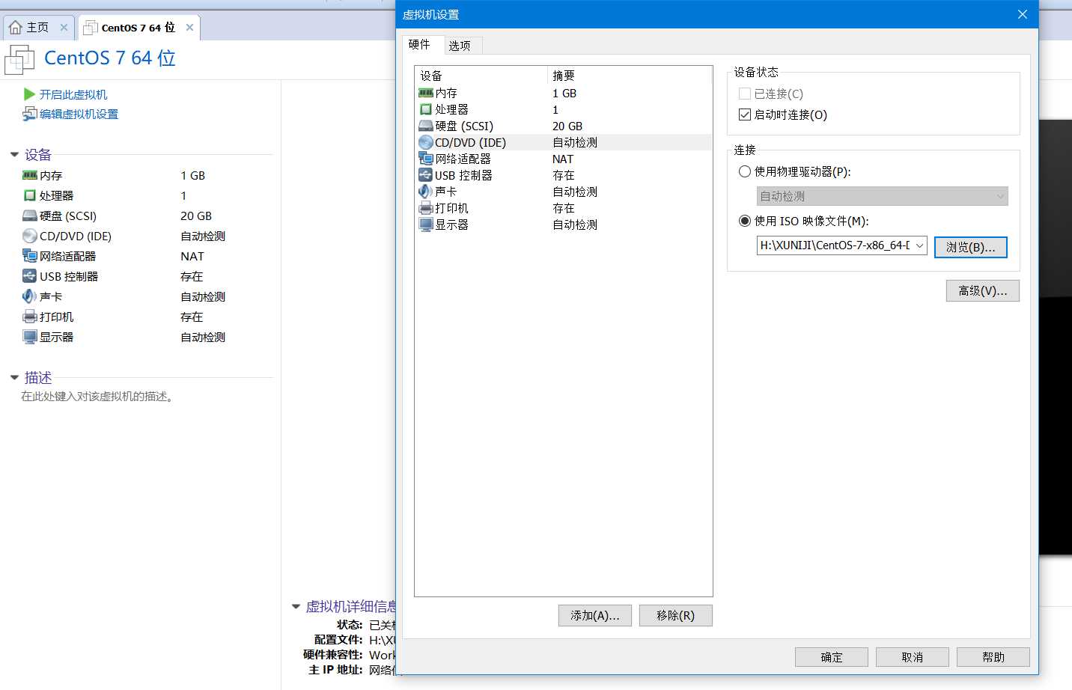Collapse the 设备 section in main window
This screenshot has height=690, width=1072.
(x=14, y=155)
